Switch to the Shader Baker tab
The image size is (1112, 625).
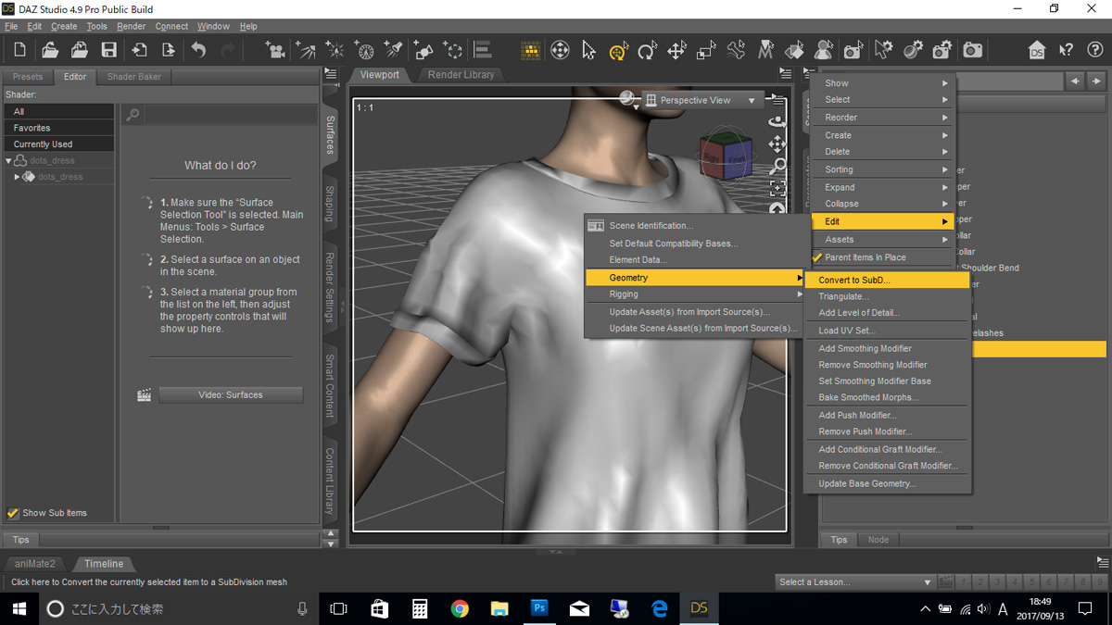134,77
